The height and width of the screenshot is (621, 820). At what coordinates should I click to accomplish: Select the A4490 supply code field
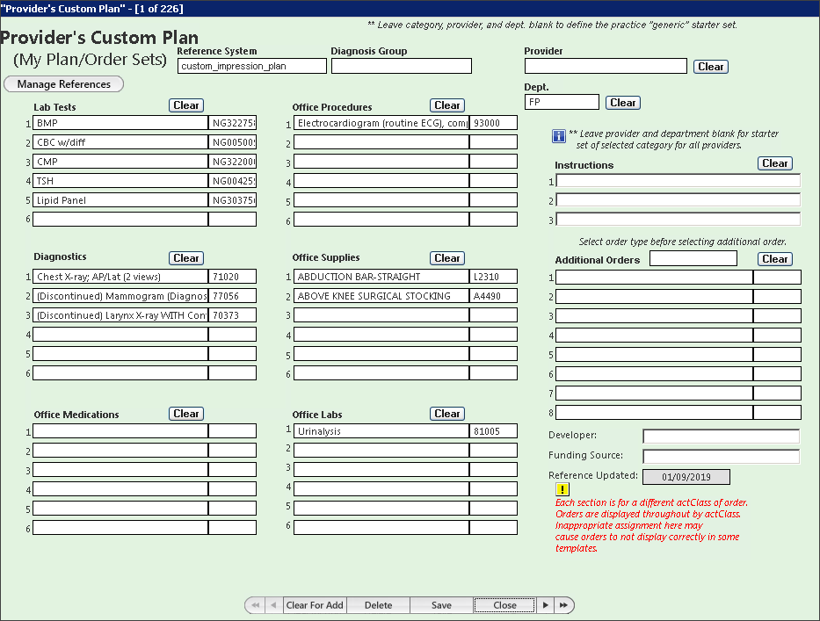click(x=493, y=296)
